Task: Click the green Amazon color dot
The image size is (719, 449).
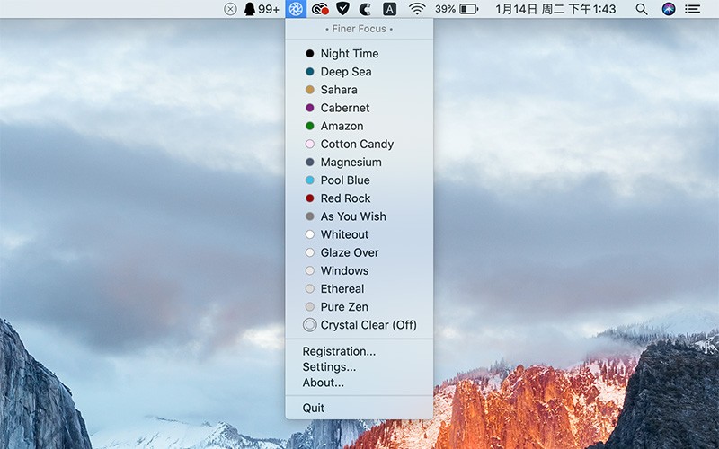Action: point(310,126)
